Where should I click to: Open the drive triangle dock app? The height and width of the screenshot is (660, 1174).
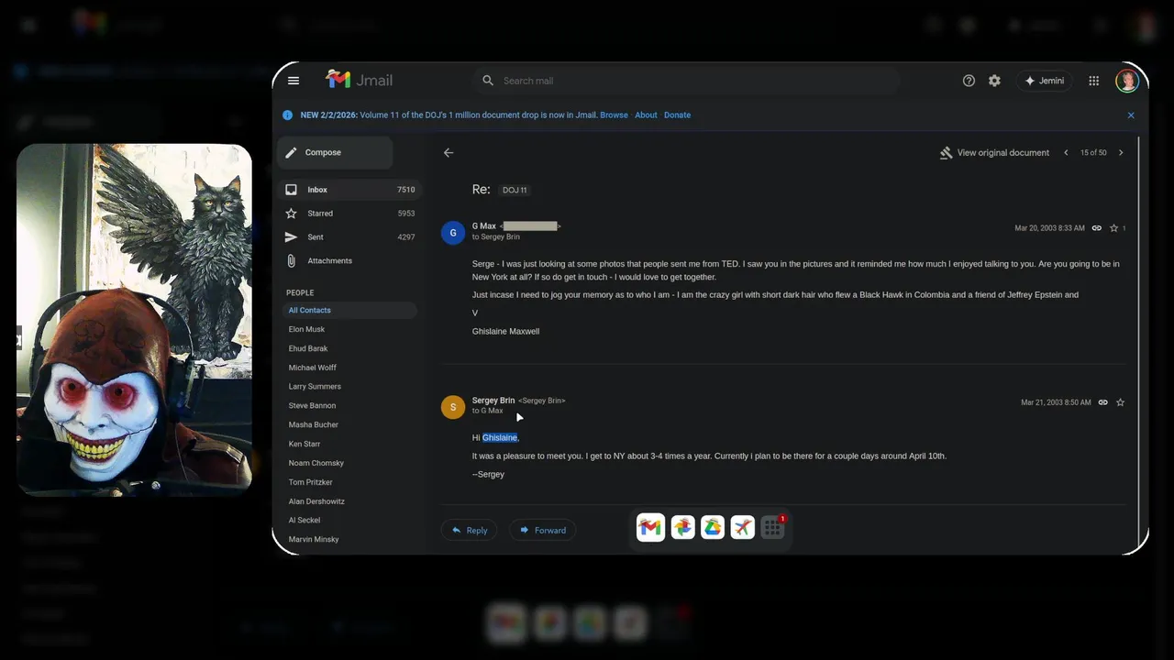point(713,527)
